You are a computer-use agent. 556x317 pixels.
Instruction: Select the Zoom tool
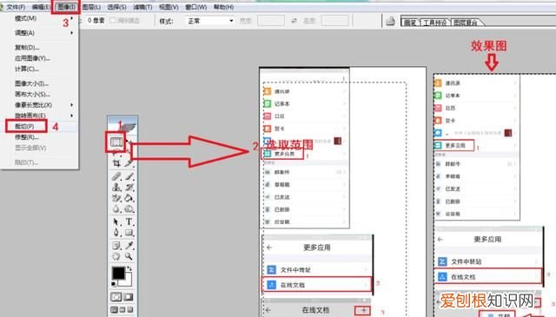coord(129,256)
